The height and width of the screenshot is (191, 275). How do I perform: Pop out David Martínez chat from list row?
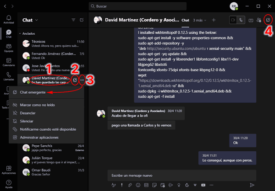pyautogui.click(x=75, y=80)
